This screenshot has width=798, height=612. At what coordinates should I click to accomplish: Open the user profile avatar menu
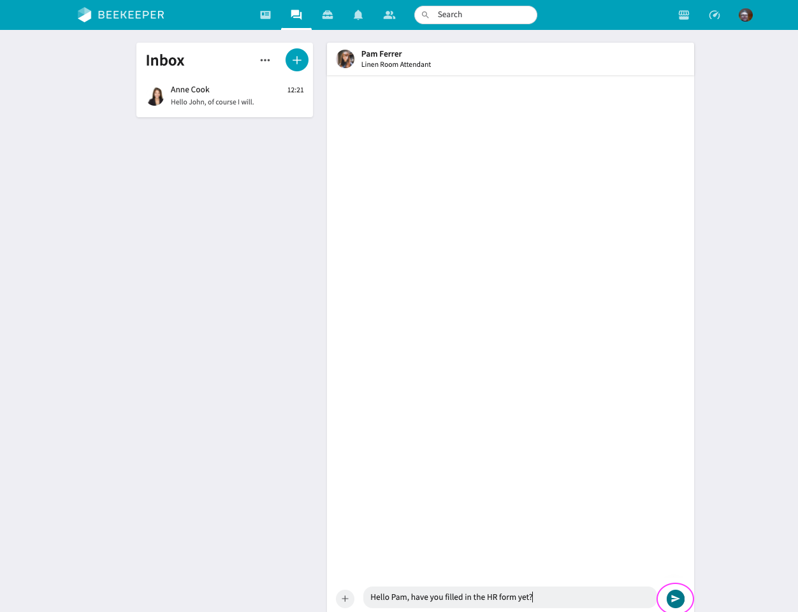point(745,15)
